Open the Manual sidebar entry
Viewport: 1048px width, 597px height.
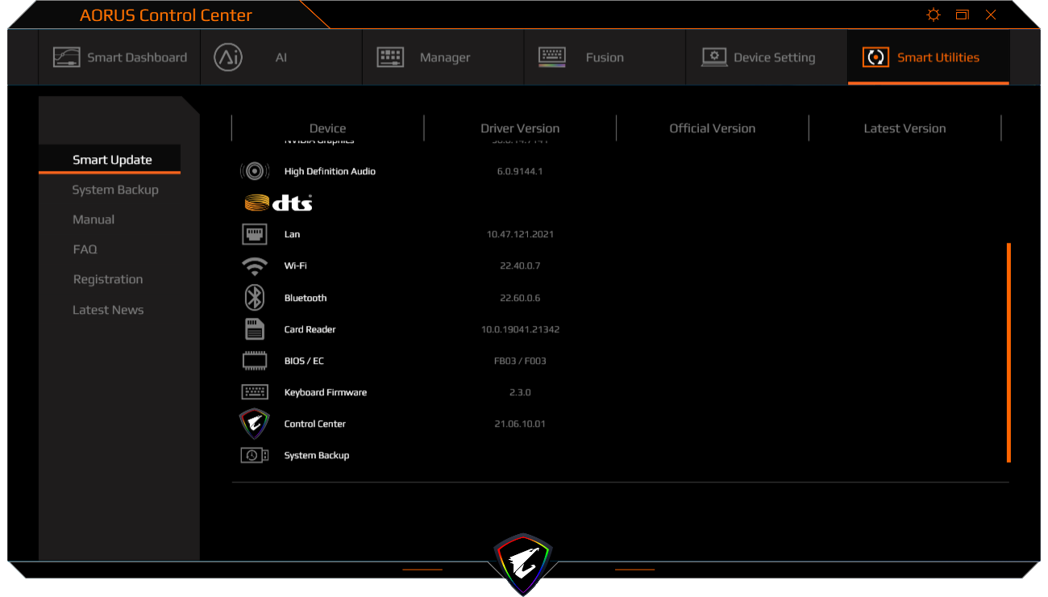[94, 219]
